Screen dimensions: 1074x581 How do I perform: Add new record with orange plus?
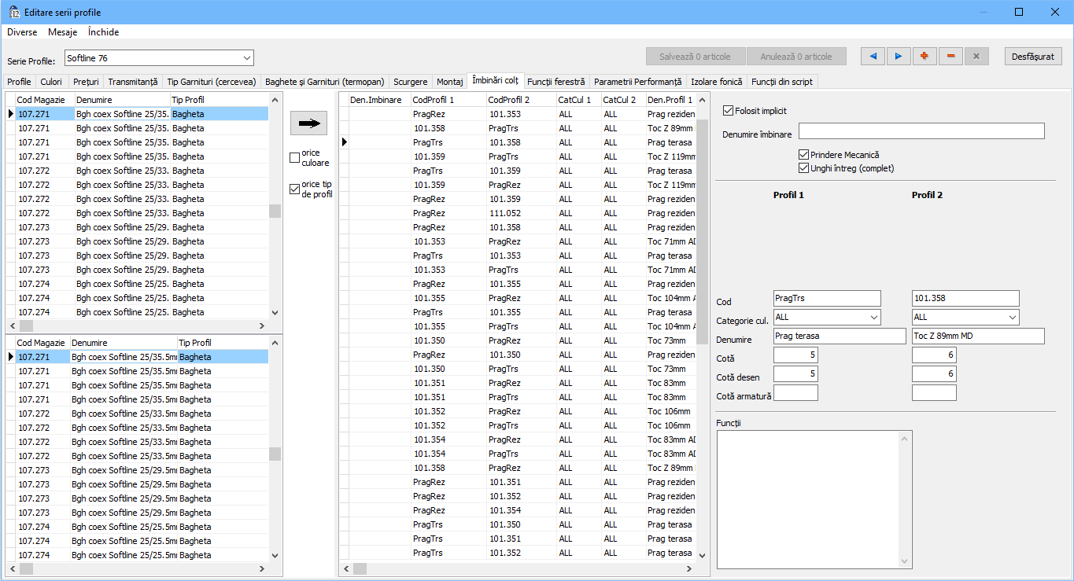925,57
